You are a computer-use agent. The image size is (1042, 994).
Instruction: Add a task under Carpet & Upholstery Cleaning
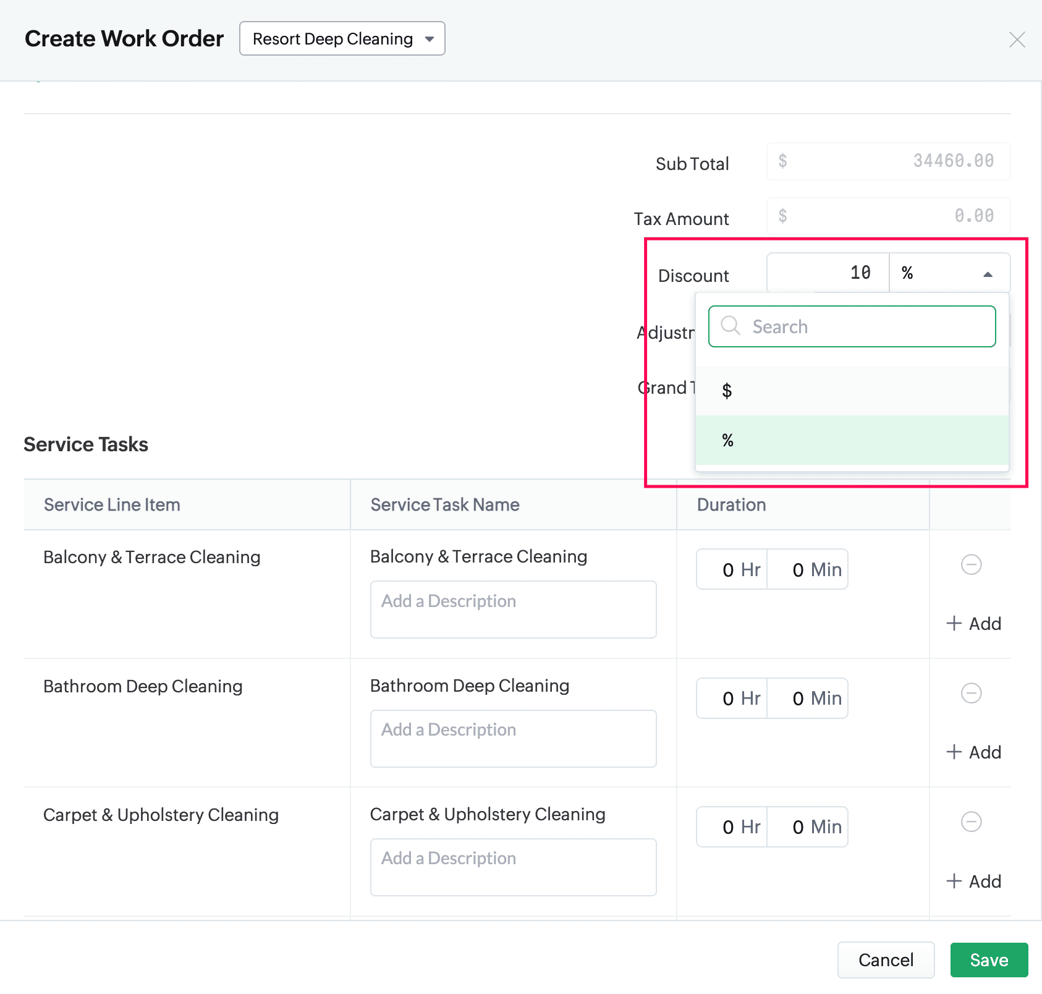[x=973, y=881]
